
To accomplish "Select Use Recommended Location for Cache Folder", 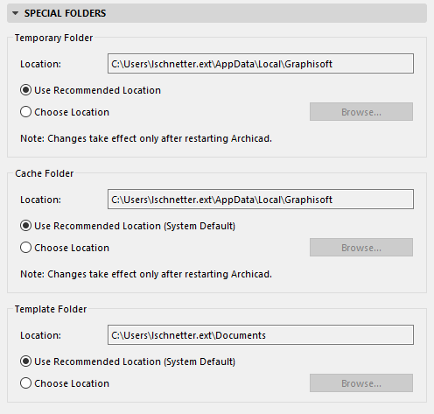I will (25, 226).
